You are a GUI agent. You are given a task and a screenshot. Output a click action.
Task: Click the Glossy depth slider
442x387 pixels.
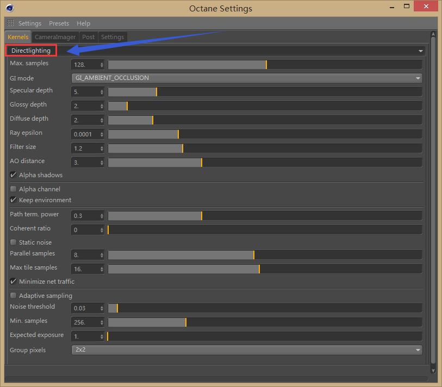[265, 106]
